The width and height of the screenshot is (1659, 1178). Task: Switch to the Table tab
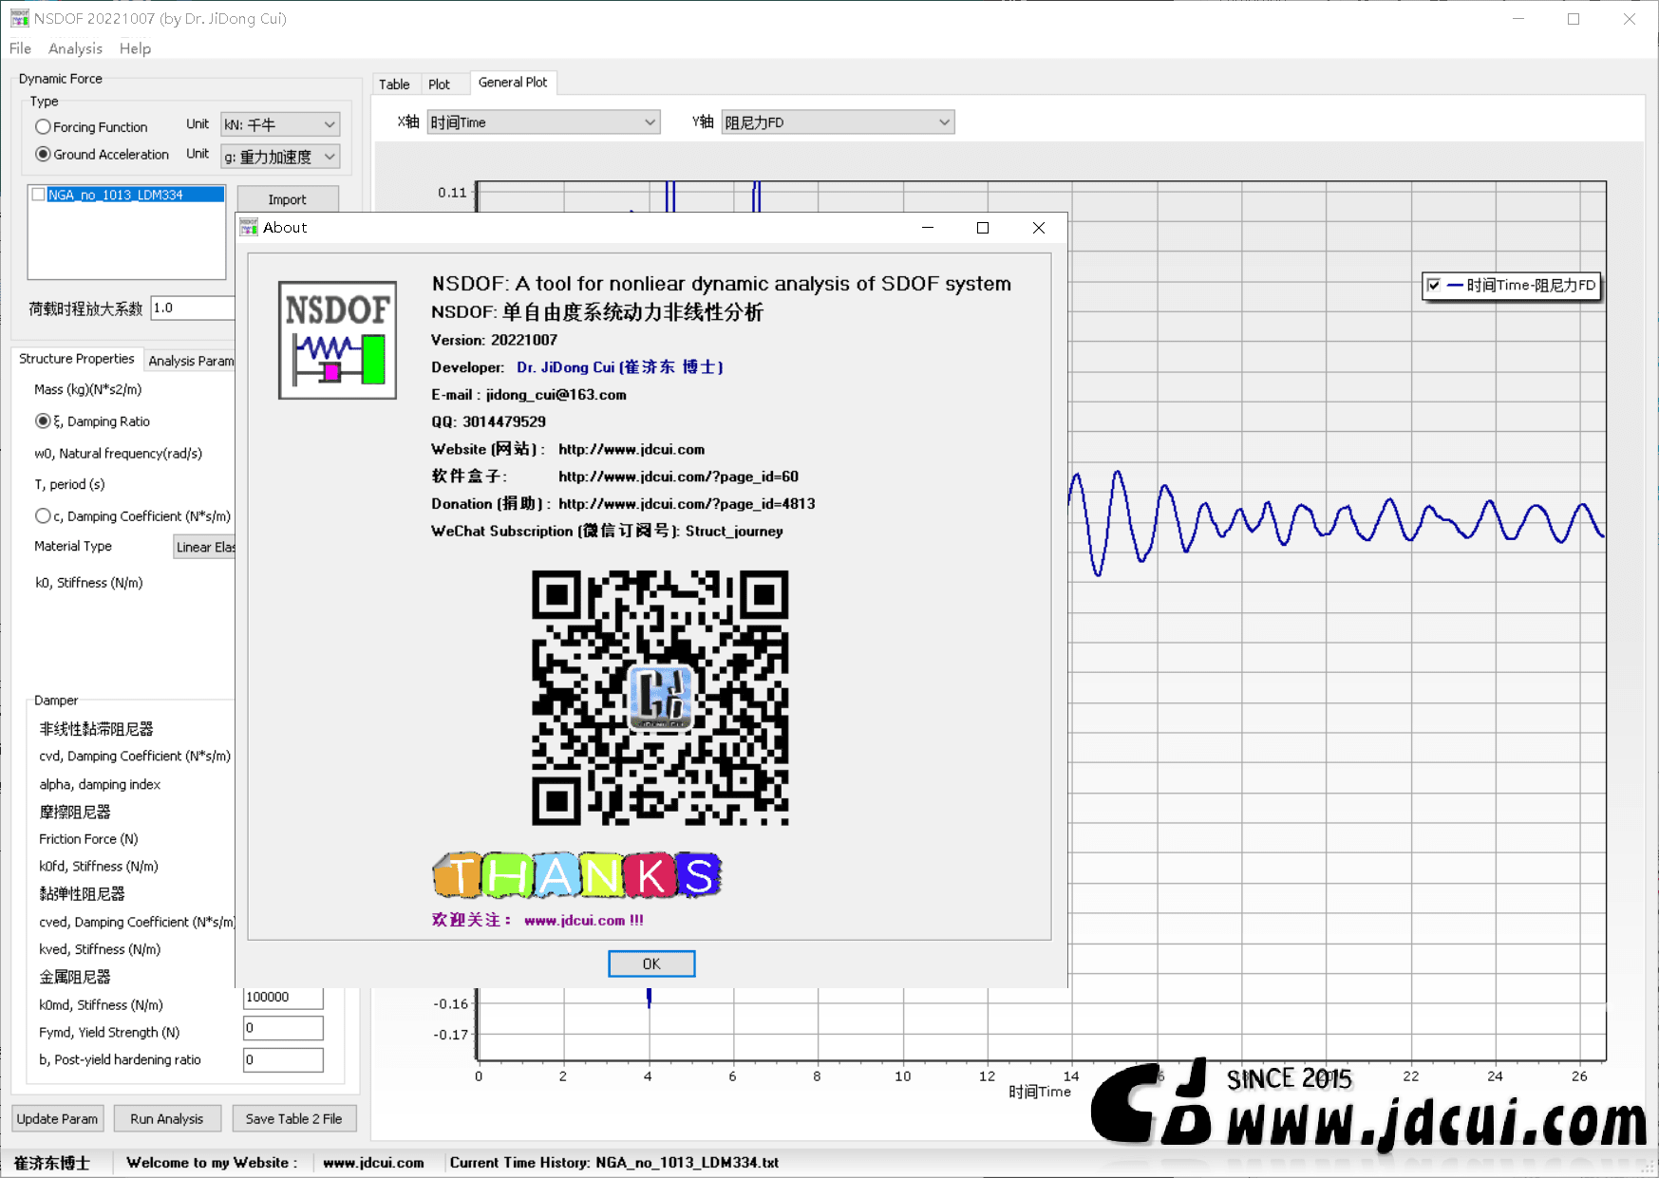(x=394, y=84)
